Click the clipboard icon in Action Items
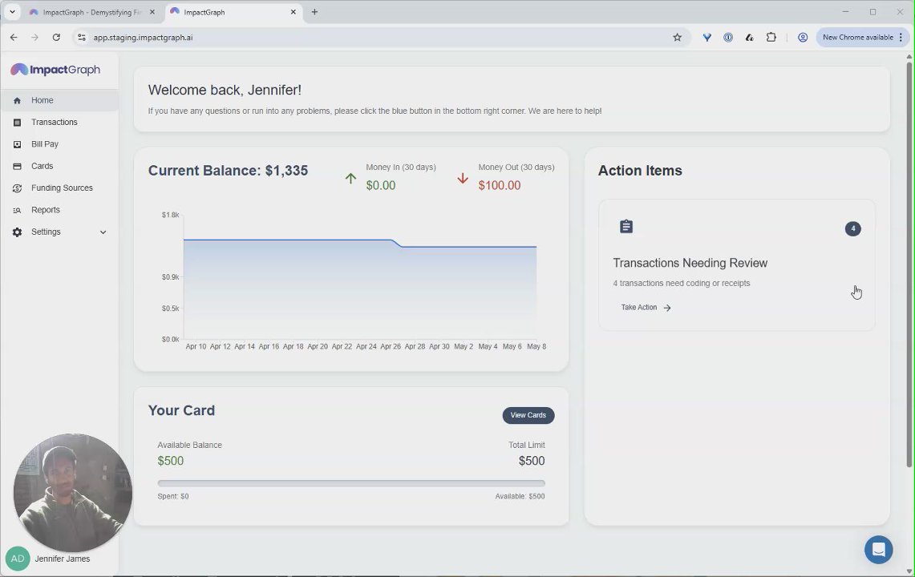The height and width of the screenshot is (577, 915). [x=626, y=226]
